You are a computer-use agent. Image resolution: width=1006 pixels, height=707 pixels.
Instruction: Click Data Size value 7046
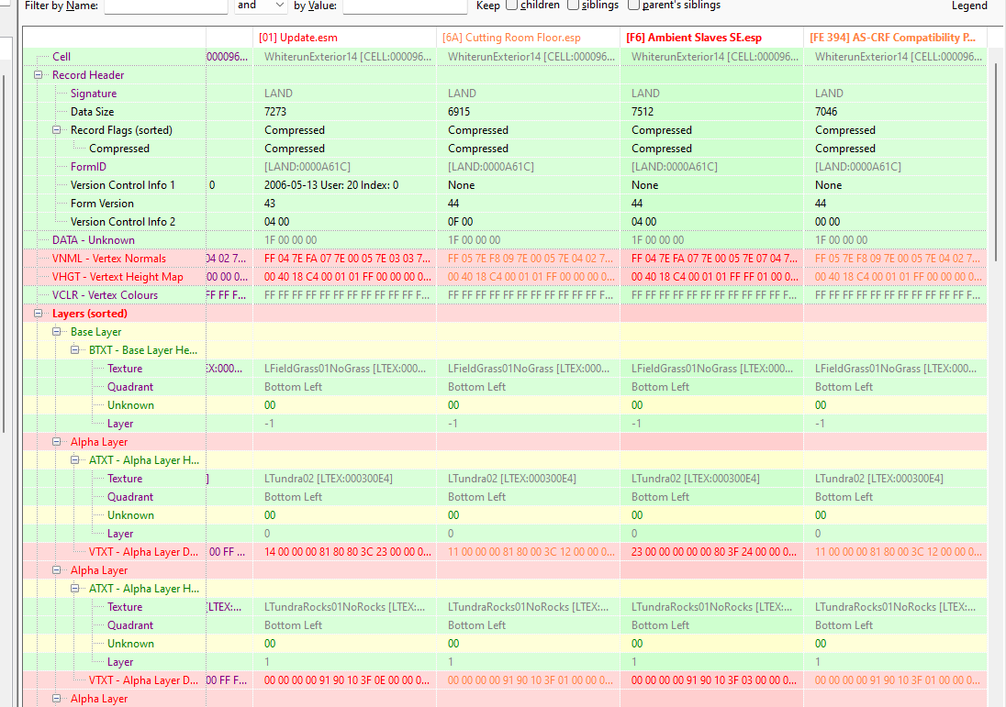coord(826,112)
